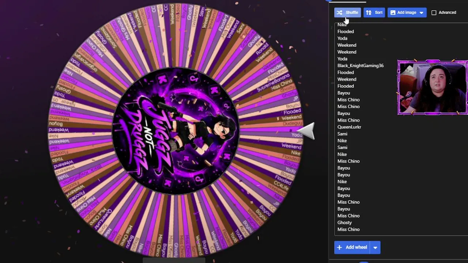Screen dimensions: 468x263
Task: Click the CC4Life slice on the wheel
Action: pyautogui.click(x=281, y=186)
